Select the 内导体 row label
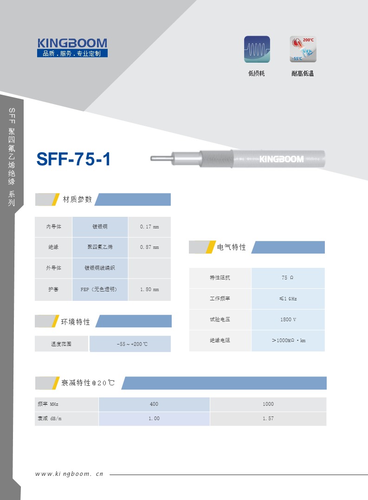 click(x=53, y=227)
